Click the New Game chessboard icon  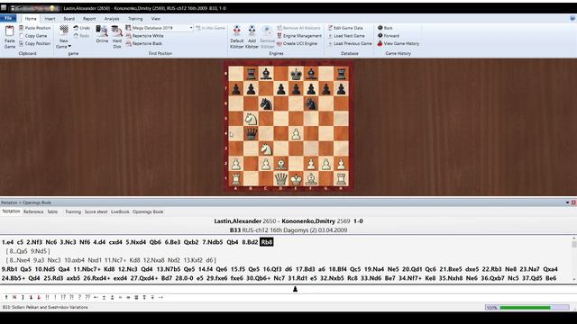tap(64, 30)
